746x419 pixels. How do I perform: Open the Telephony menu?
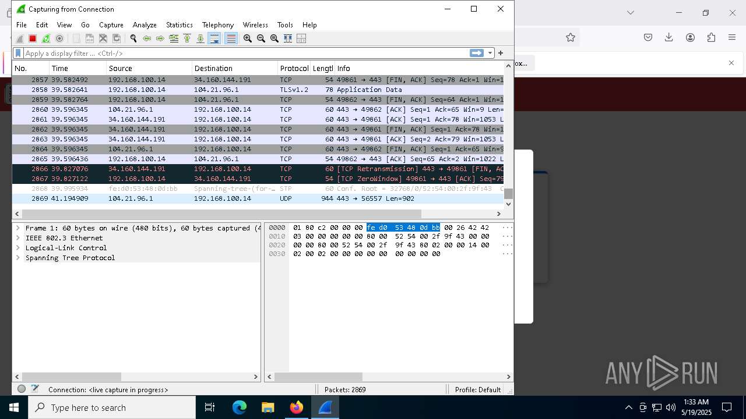point(218,25)
